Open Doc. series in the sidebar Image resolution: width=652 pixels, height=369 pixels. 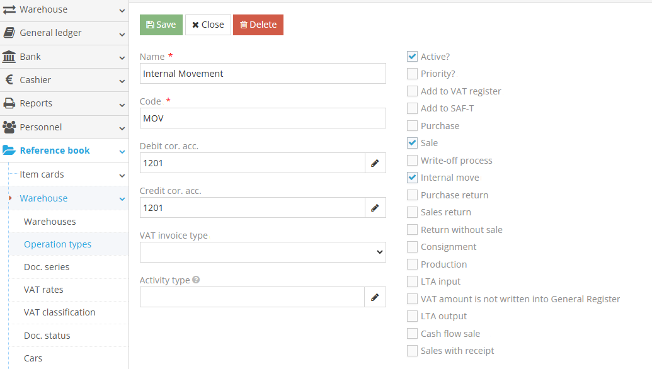47,267
